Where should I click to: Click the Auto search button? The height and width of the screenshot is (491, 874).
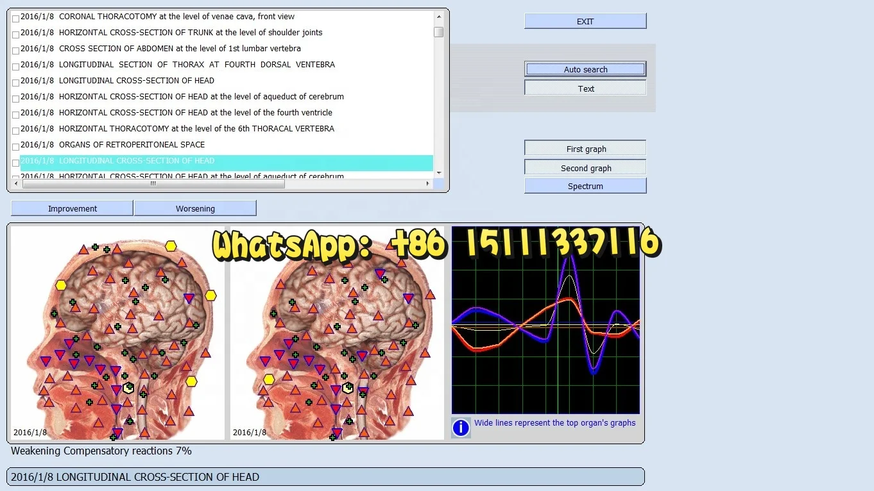585,69
